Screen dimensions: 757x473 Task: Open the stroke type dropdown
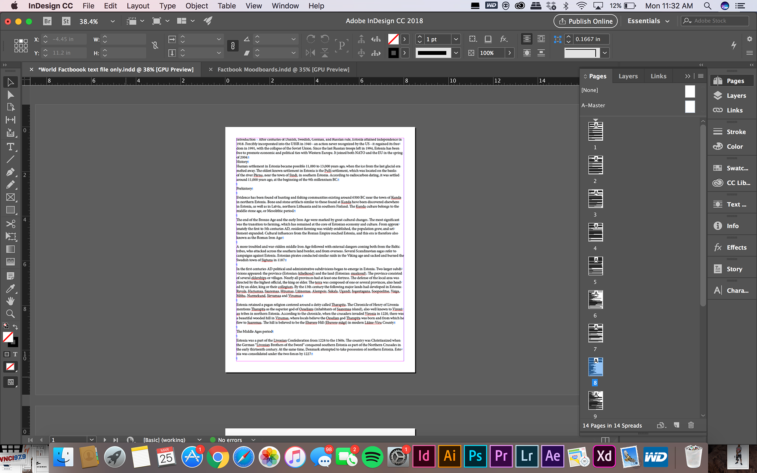click(456, 53)
